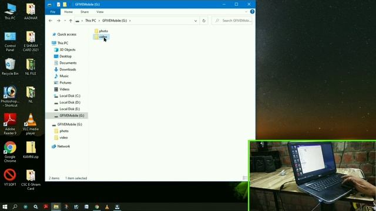The height and width of the screenshot is (211, 376).
Task: Switch to details view in status bar
Action: [x=244, y=178]
